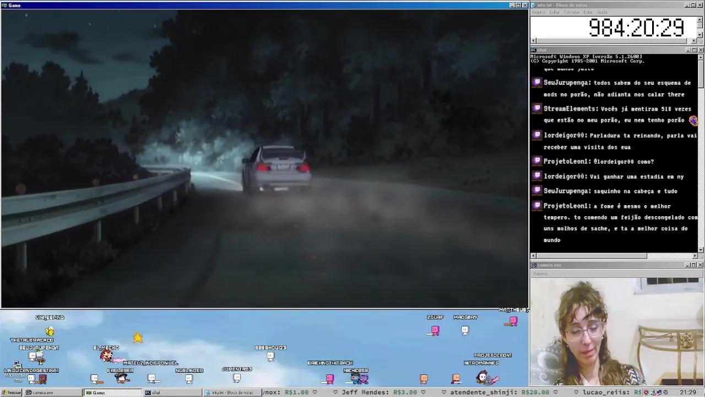Viewport: 705px width, 397px height.
Task: Minimize the chat window
Action: coord(688,50)
